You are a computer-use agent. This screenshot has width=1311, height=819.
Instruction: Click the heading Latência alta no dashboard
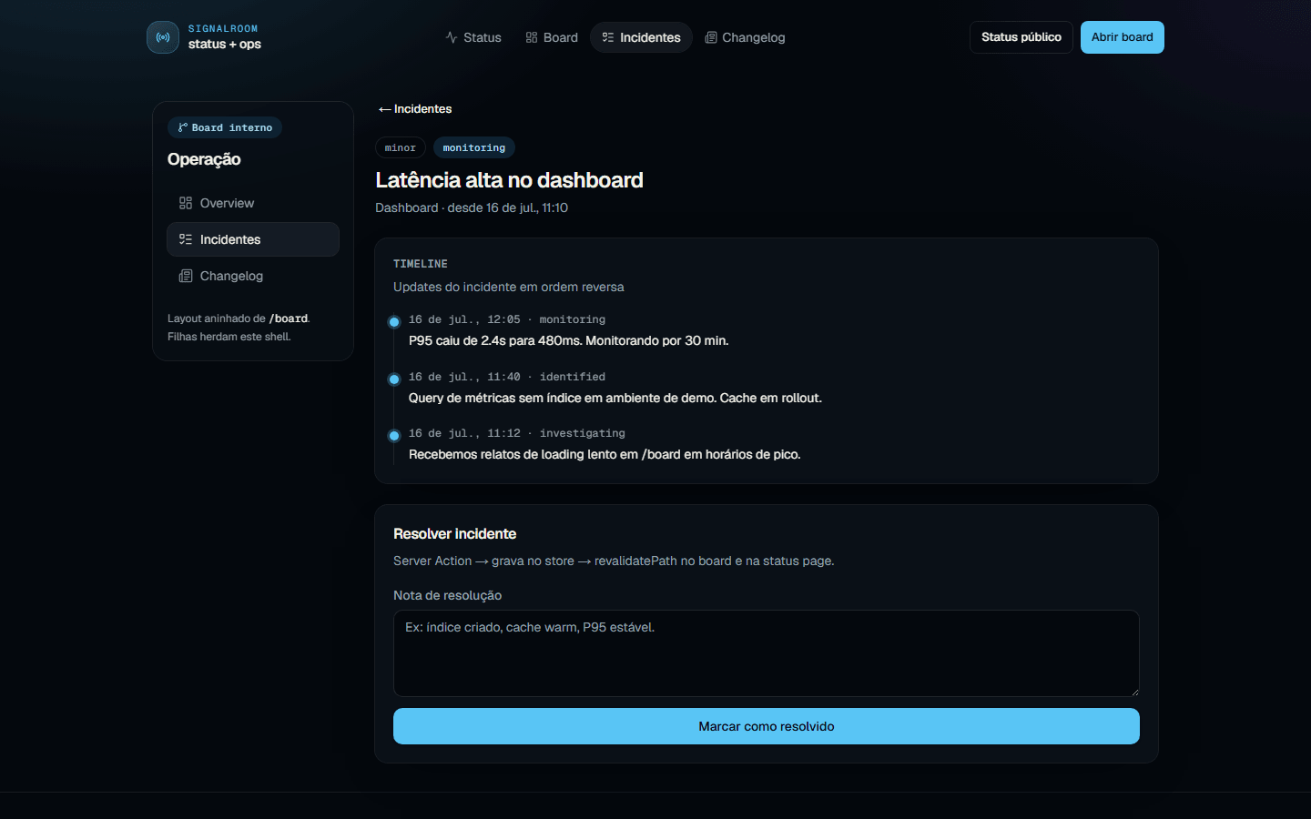tap(509, 180)
